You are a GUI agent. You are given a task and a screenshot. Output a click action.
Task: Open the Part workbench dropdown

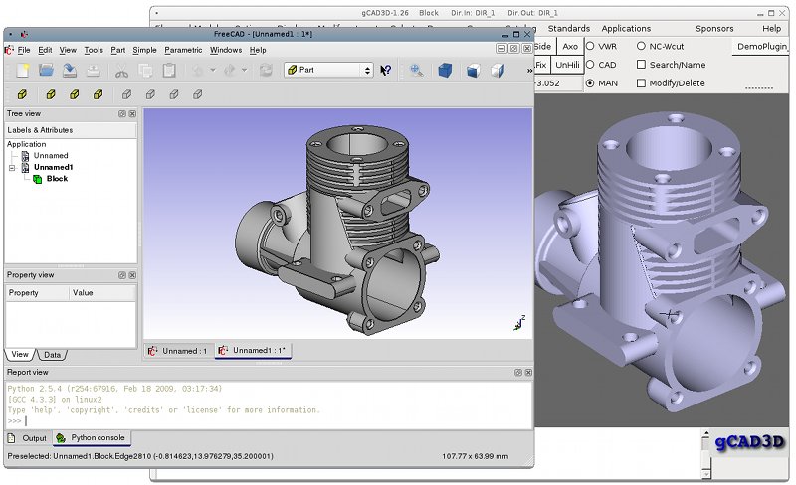pos(328,70)
